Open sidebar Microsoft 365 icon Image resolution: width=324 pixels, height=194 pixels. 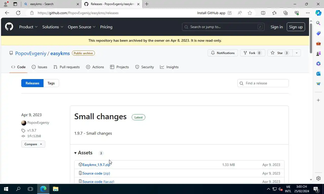tap(318, 64)
